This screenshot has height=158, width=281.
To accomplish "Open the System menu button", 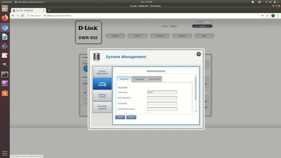I will point(182,36).
